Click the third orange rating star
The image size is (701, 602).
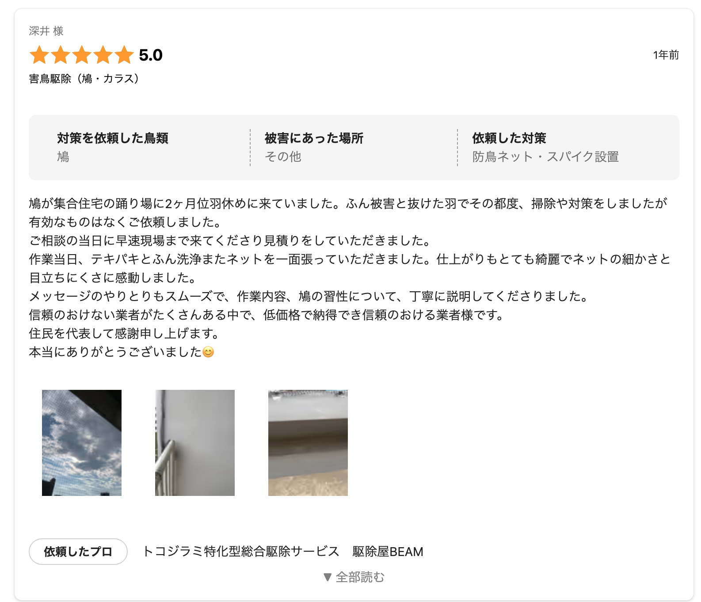(x=82, y=55)
